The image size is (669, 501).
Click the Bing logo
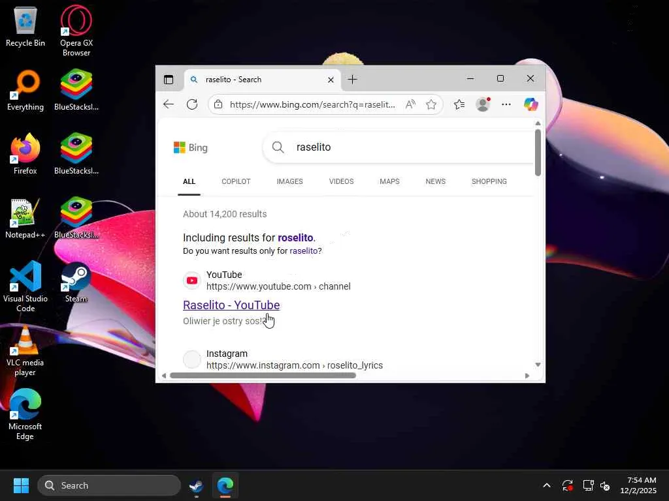point(191,147)
